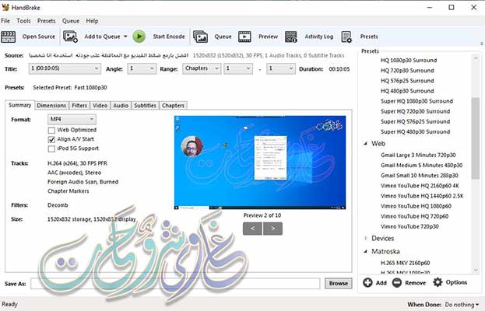
Task: Select Vimeo YouTube 720p30 preset
Action: tap(409, 226)
